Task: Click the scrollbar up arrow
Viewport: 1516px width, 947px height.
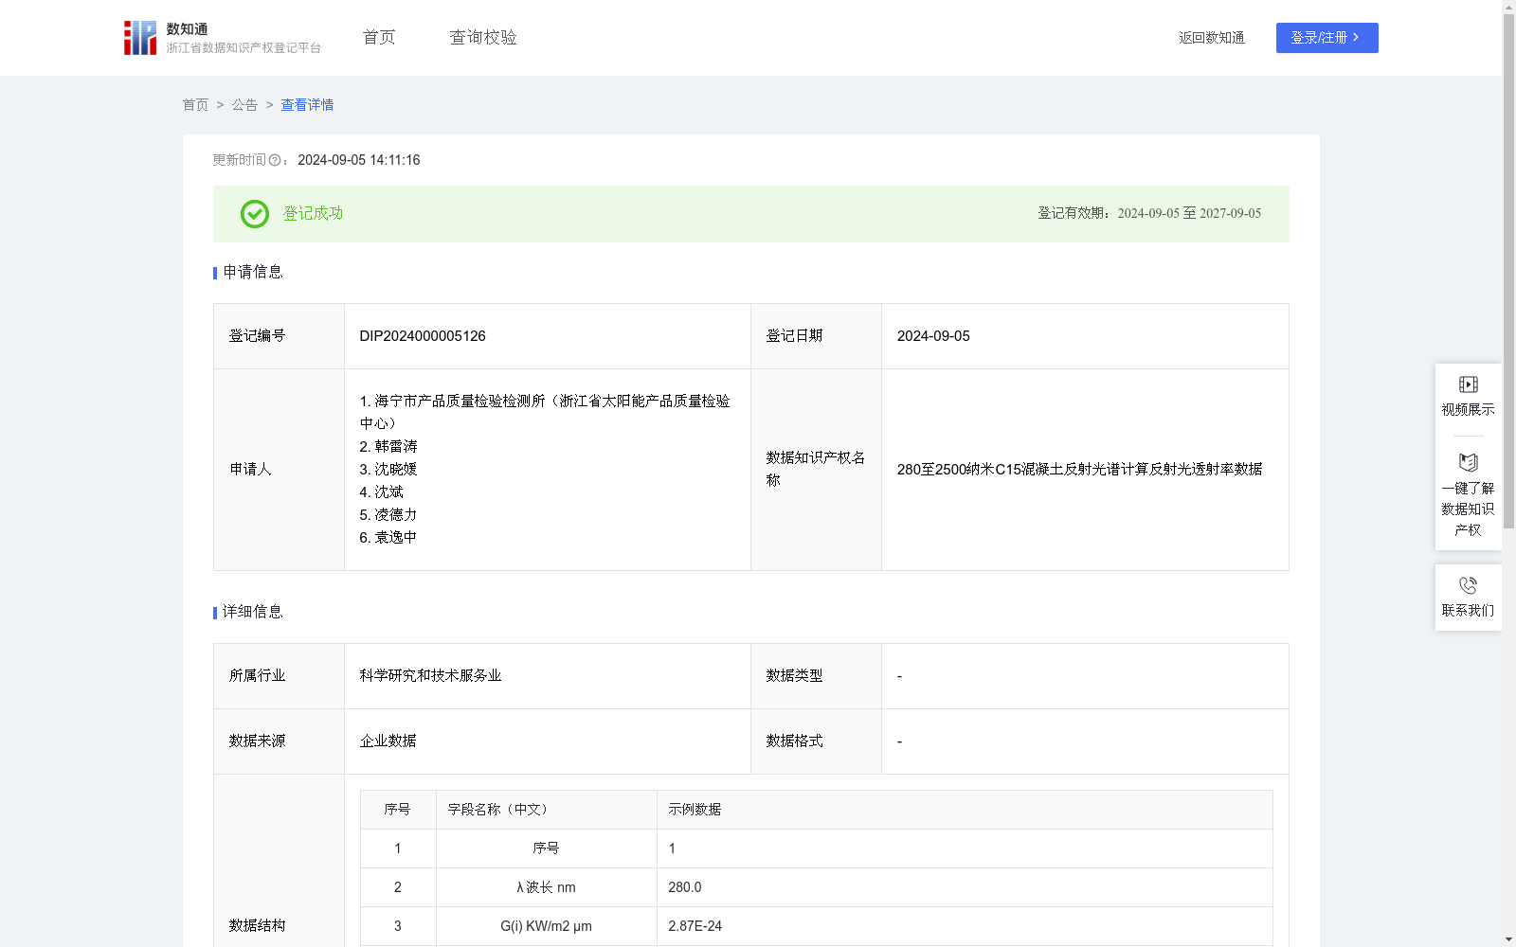Action: point(1508,7)
